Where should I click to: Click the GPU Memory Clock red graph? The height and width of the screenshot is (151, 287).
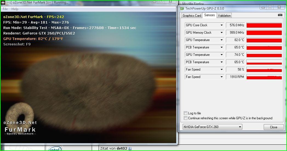click(264, 33)
